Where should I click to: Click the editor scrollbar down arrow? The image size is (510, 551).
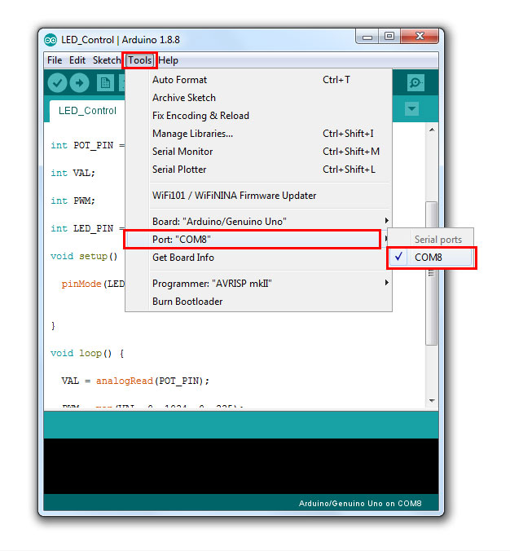[432, 400]
